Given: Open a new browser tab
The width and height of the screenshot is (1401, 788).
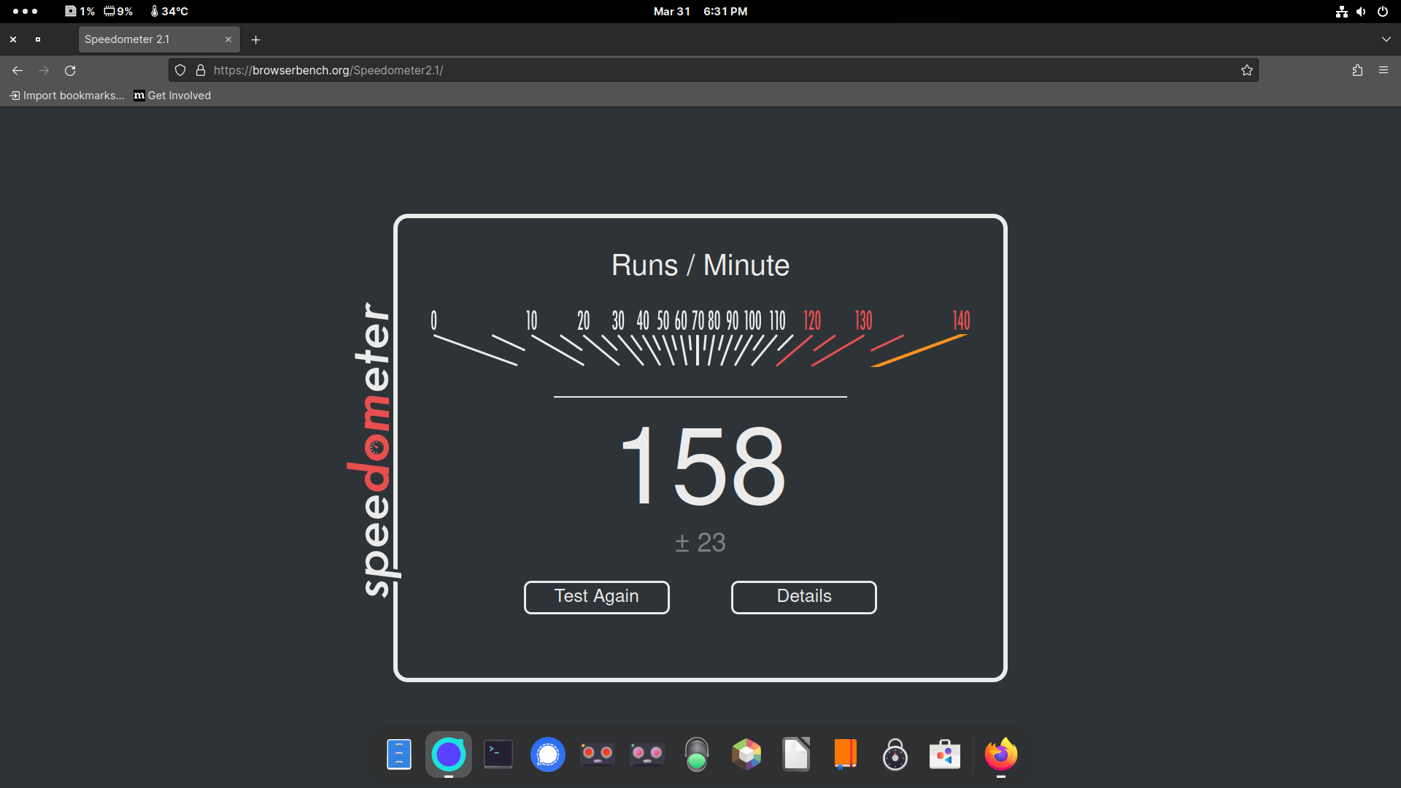Looking at the screenshot, I should (x=255, y=39).
